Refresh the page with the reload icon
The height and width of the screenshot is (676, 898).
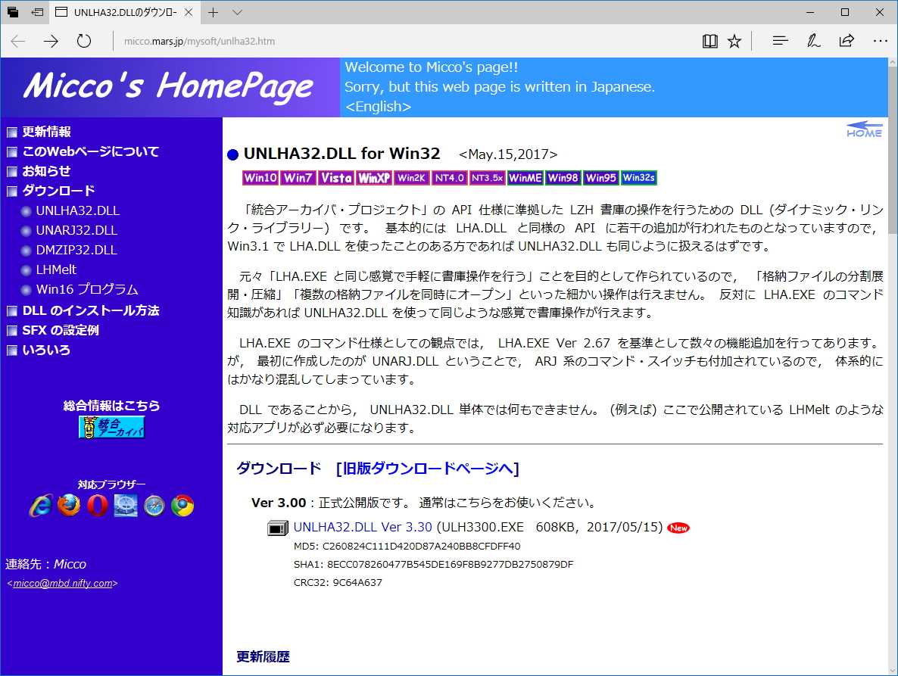(x=83, y=40)
